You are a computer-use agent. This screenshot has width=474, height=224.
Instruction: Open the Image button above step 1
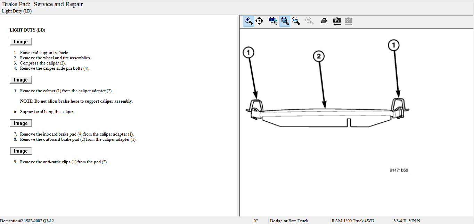21,42
